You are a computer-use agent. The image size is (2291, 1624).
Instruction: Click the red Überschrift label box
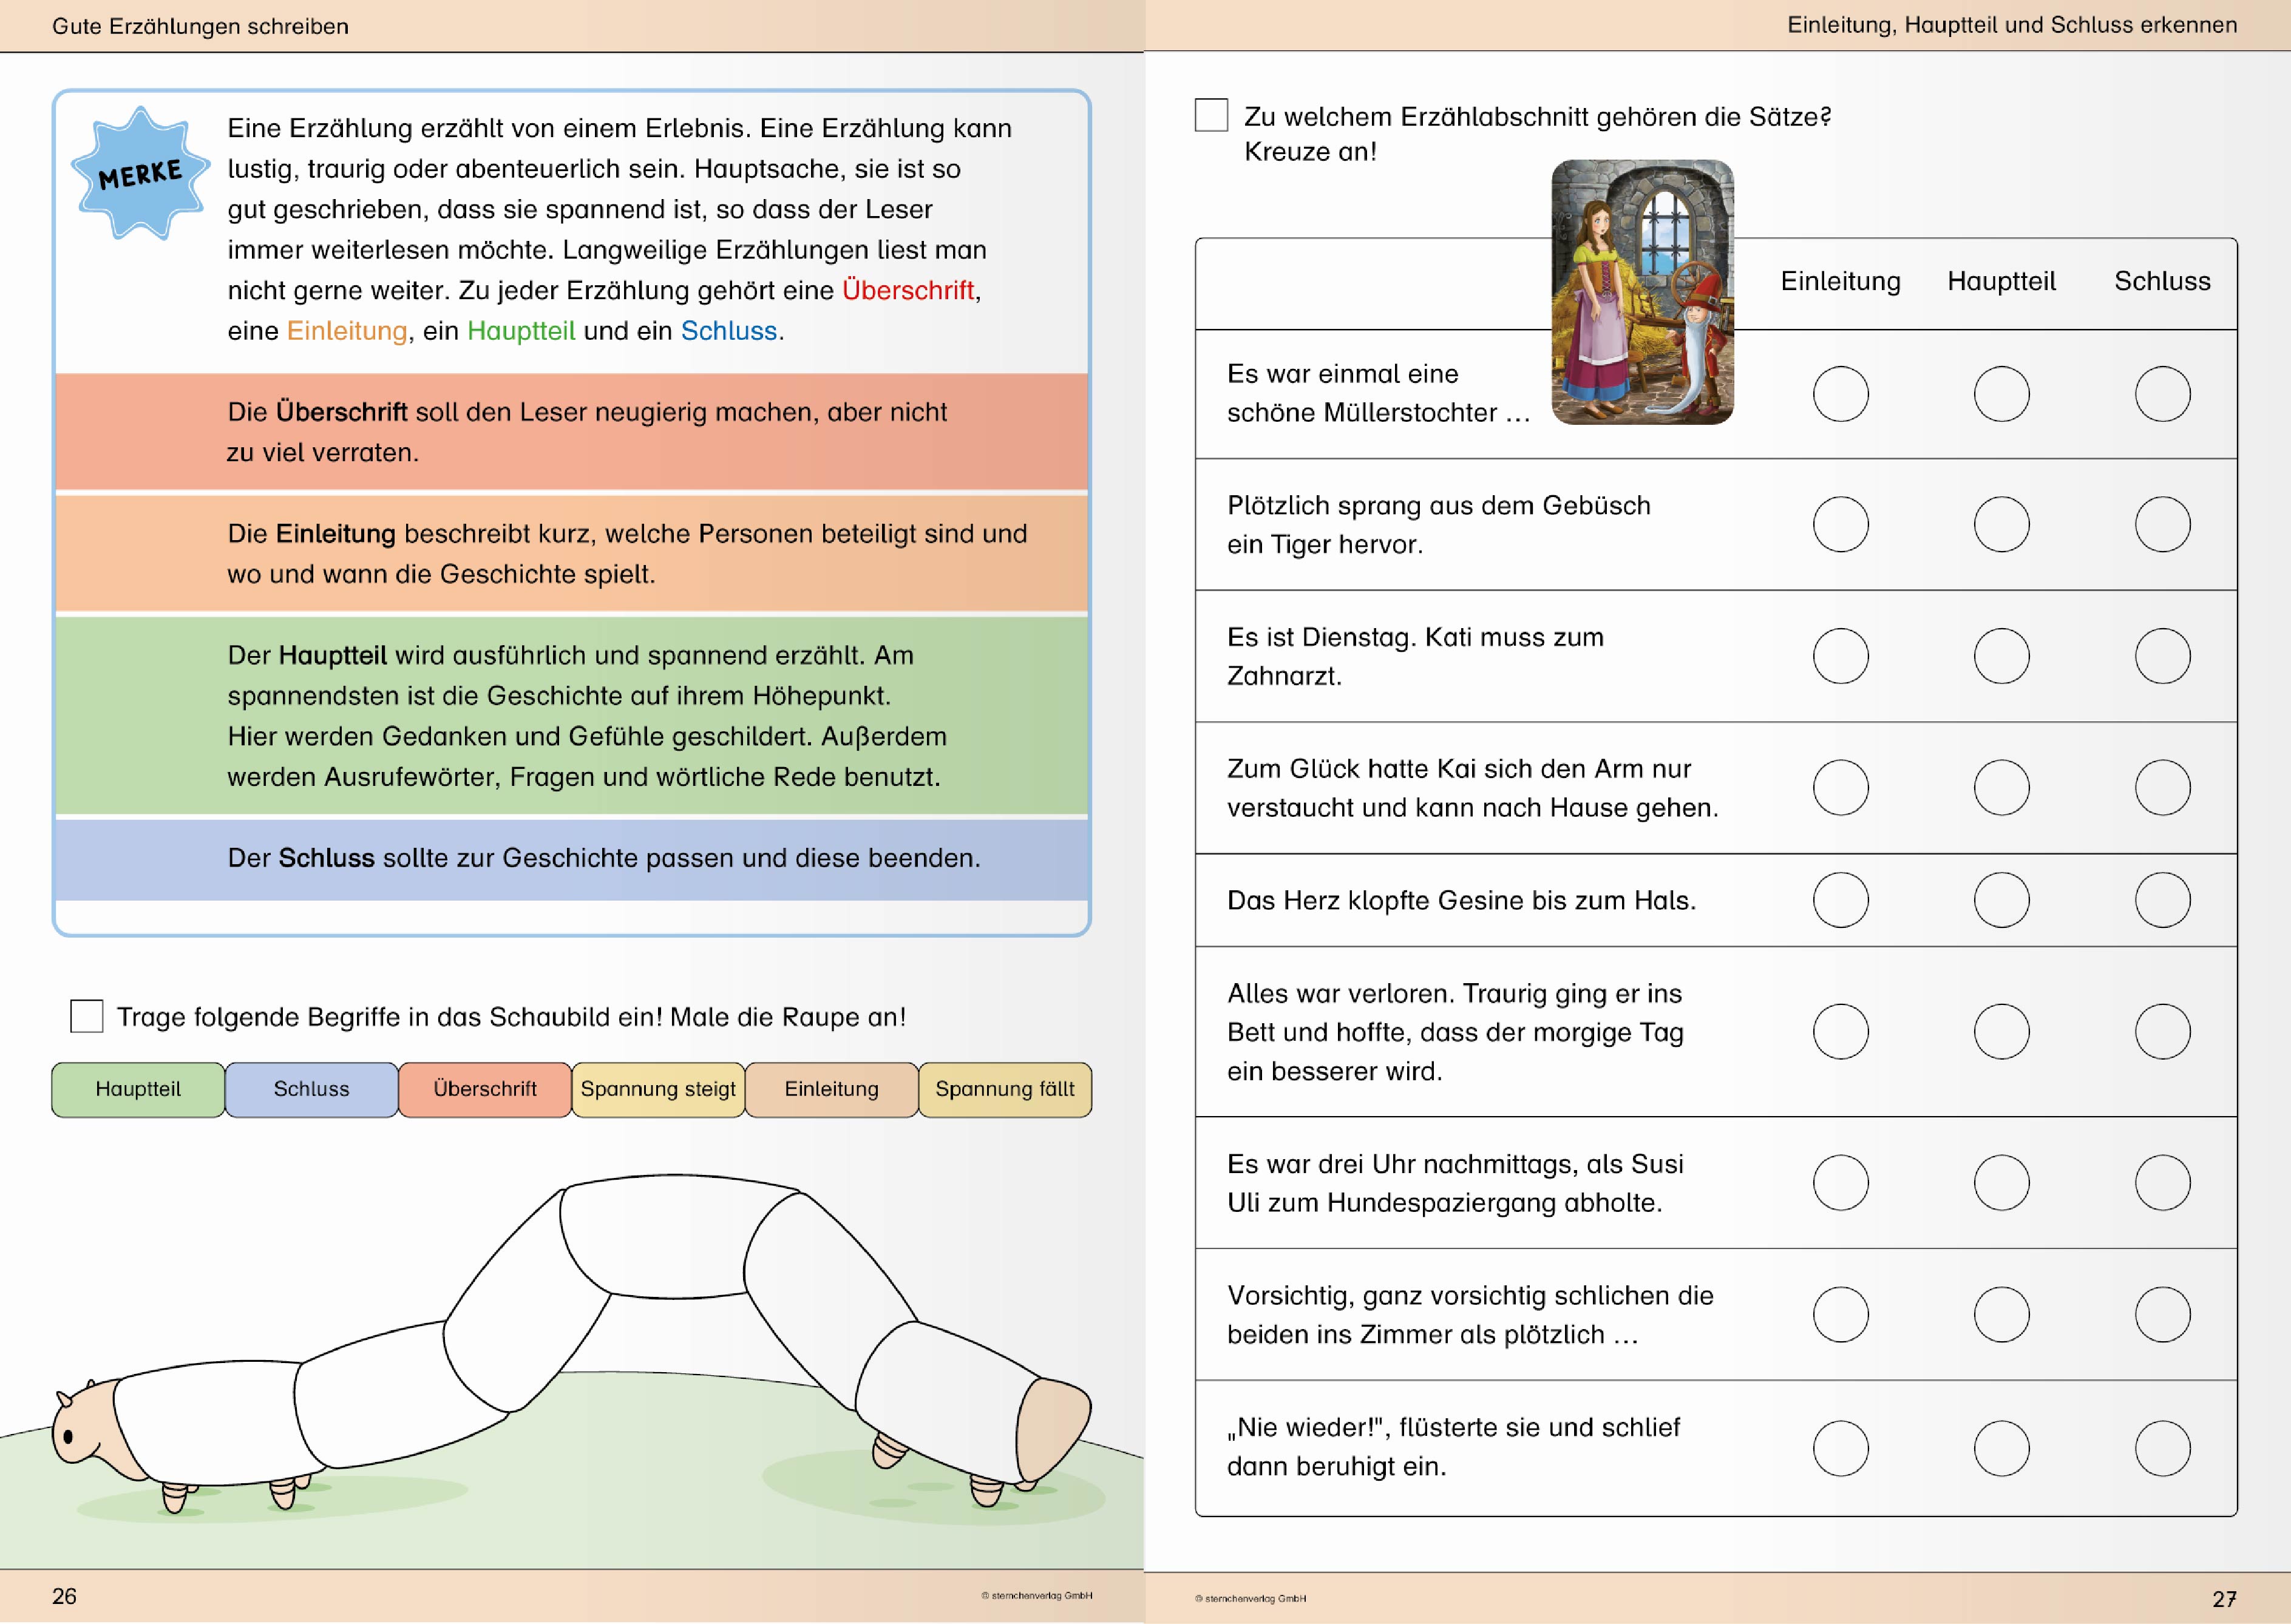(x=485, y=1089)
